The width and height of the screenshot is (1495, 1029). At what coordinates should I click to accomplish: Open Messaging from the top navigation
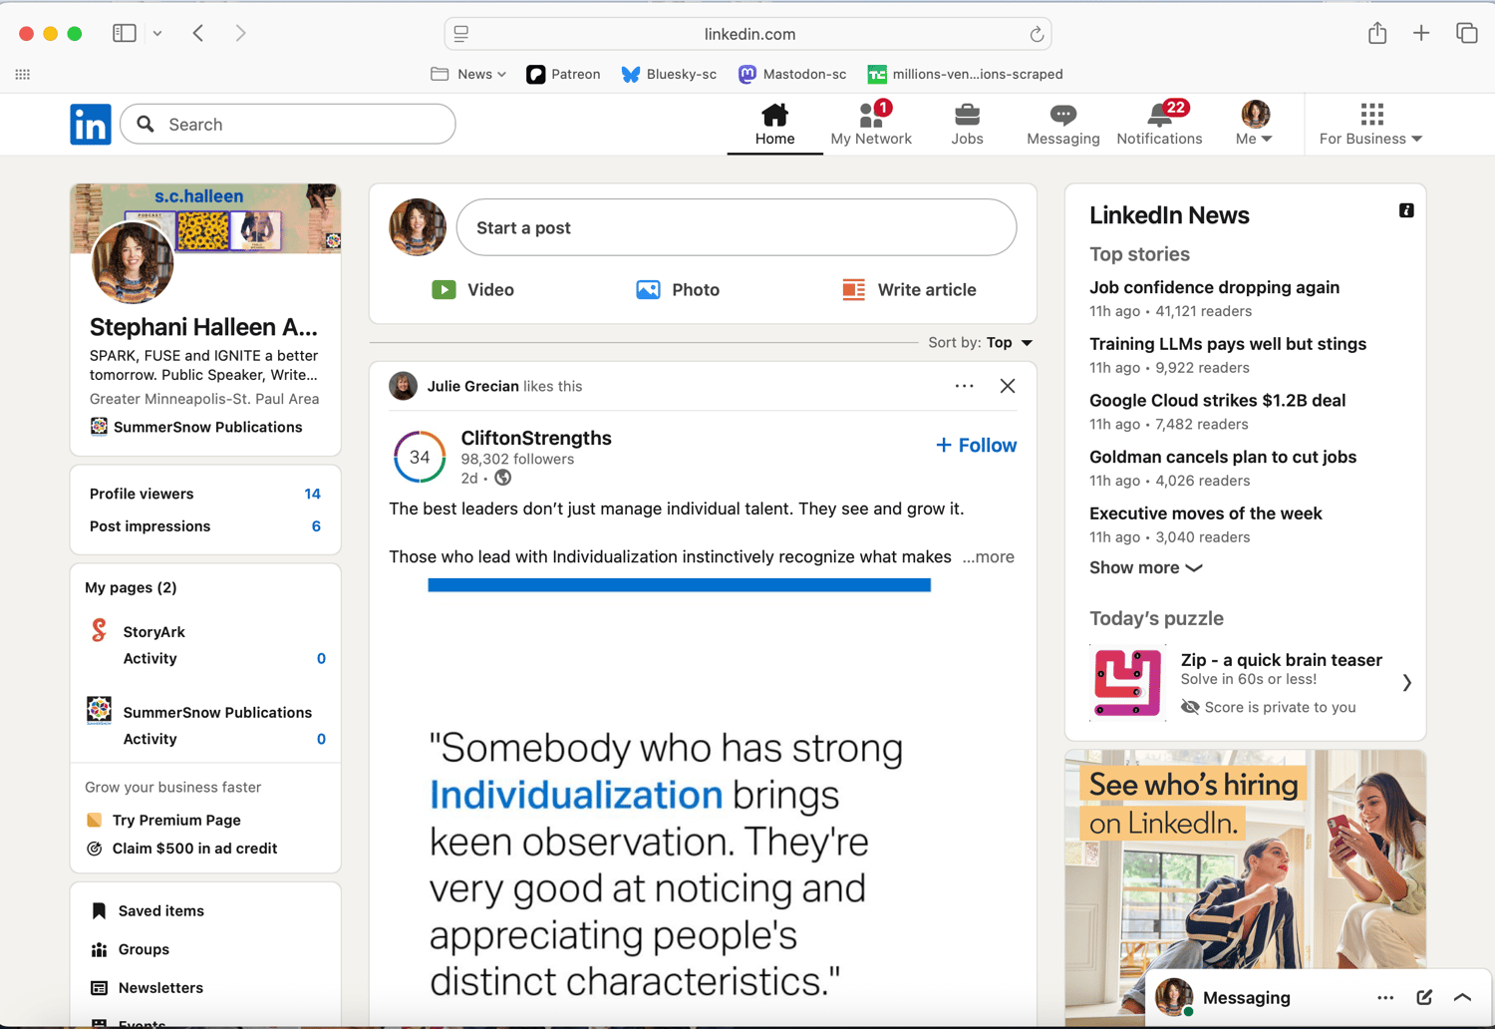click(1063, 125)
